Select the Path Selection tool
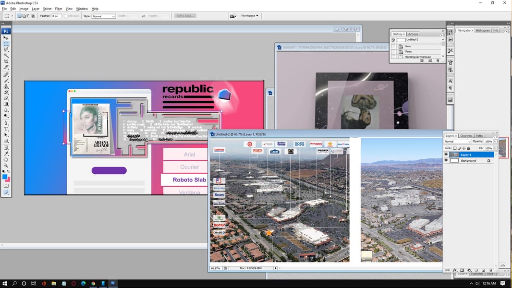The height and width of the screenshot is (288, 512). pyautogui.click(x=6, y=135)
